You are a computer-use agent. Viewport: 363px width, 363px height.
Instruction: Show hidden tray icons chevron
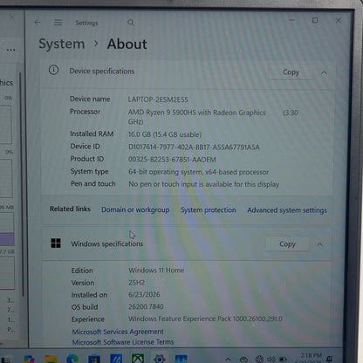pyautogui.click(x=228, y=360)
